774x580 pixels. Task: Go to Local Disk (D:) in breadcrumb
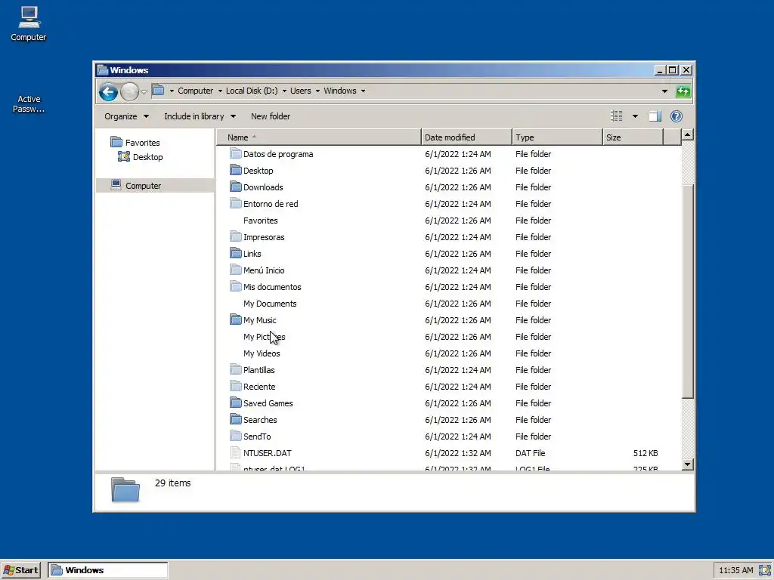pyautogui.click(x=252, y=91)
